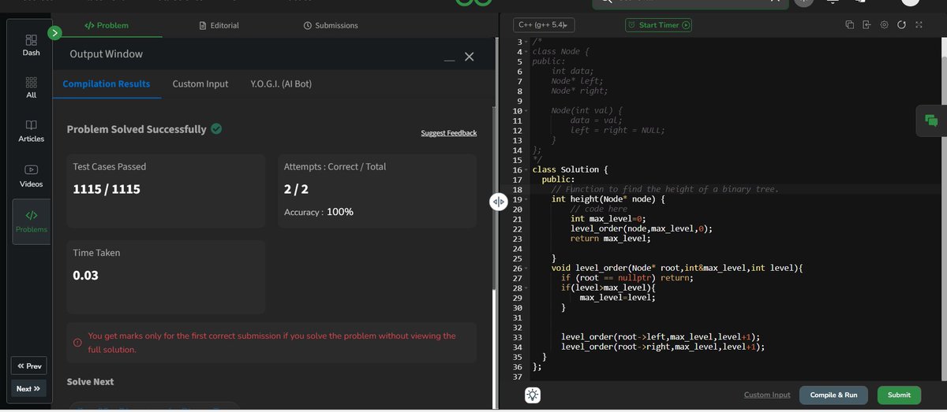Switch to the Editorial tab

pos(219,25)
